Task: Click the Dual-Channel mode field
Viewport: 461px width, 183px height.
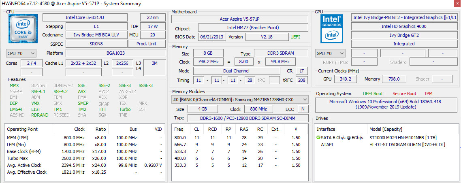Action: pos(237,71)
